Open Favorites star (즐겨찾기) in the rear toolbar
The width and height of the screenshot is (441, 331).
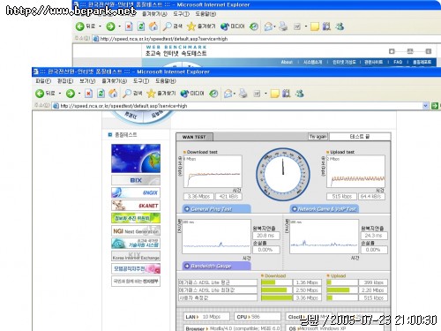tap(201, 26)
